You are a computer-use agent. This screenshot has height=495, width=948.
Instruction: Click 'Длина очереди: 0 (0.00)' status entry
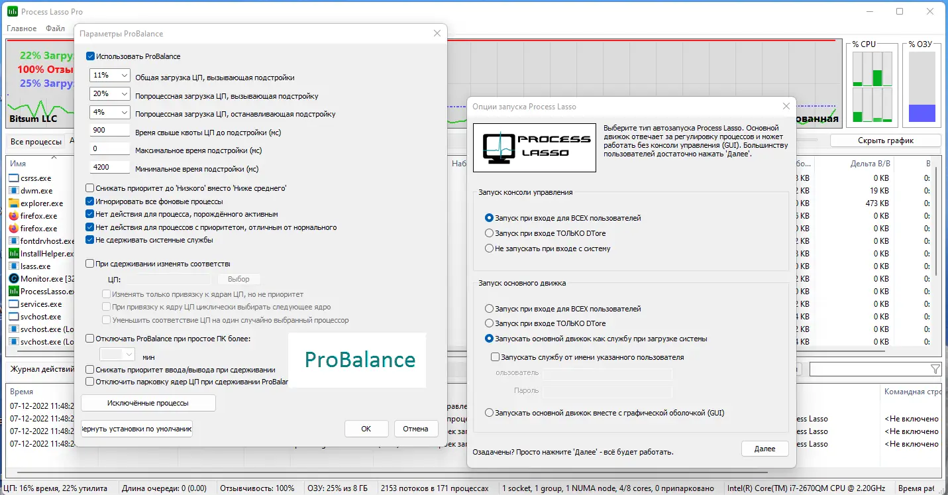[164, 488]
